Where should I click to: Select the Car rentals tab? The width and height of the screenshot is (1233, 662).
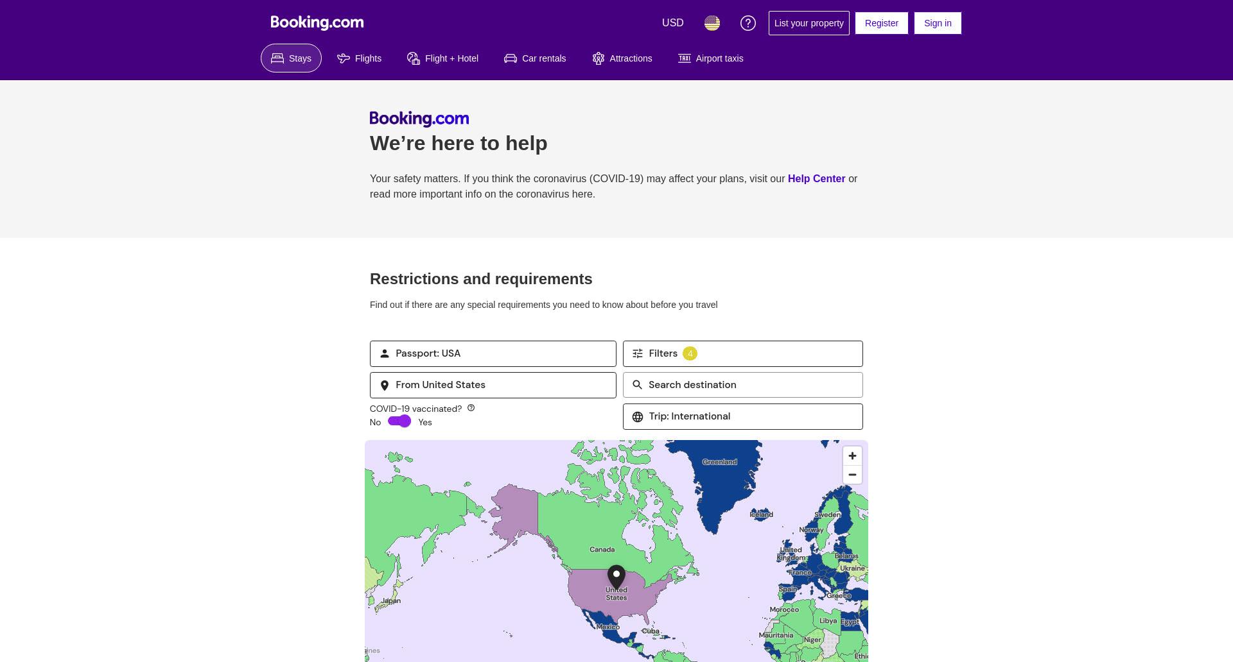(x=535, y=58)
